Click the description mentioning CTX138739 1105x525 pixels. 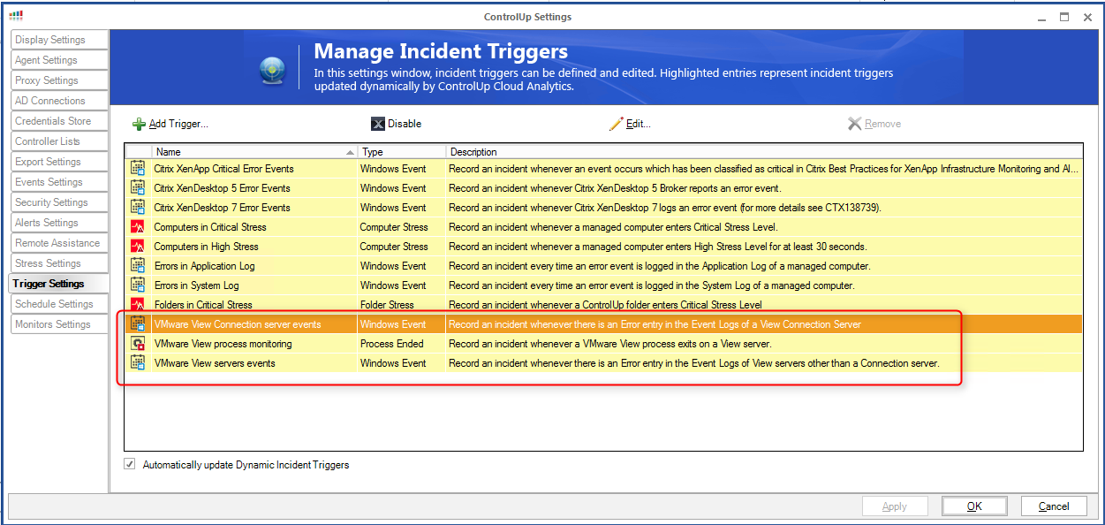coord(665,207)
